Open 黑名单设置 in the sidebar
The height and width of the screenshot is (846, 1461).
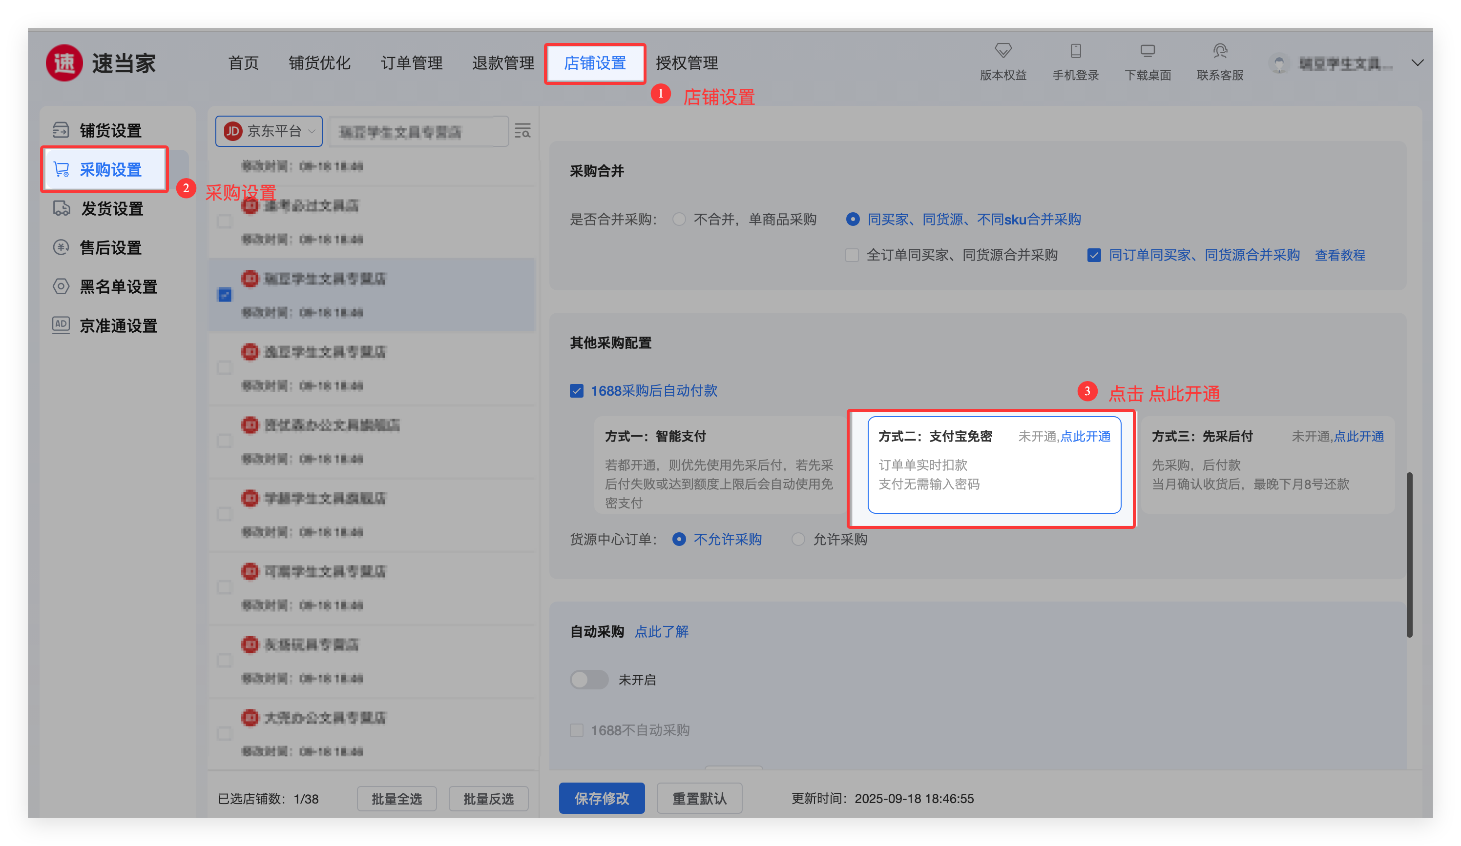coord(118,287)
